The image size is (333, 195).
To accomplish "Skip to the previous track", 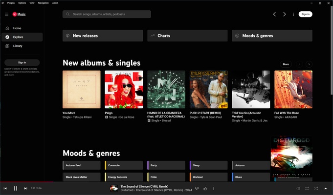I will (5, 188).
